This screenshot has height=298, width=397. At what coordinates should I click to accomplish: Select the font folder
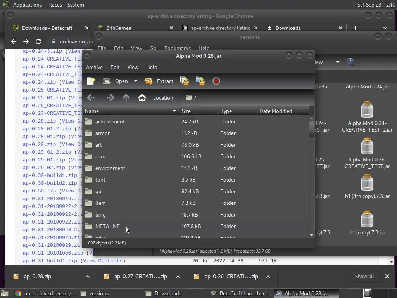coord(196,180)
